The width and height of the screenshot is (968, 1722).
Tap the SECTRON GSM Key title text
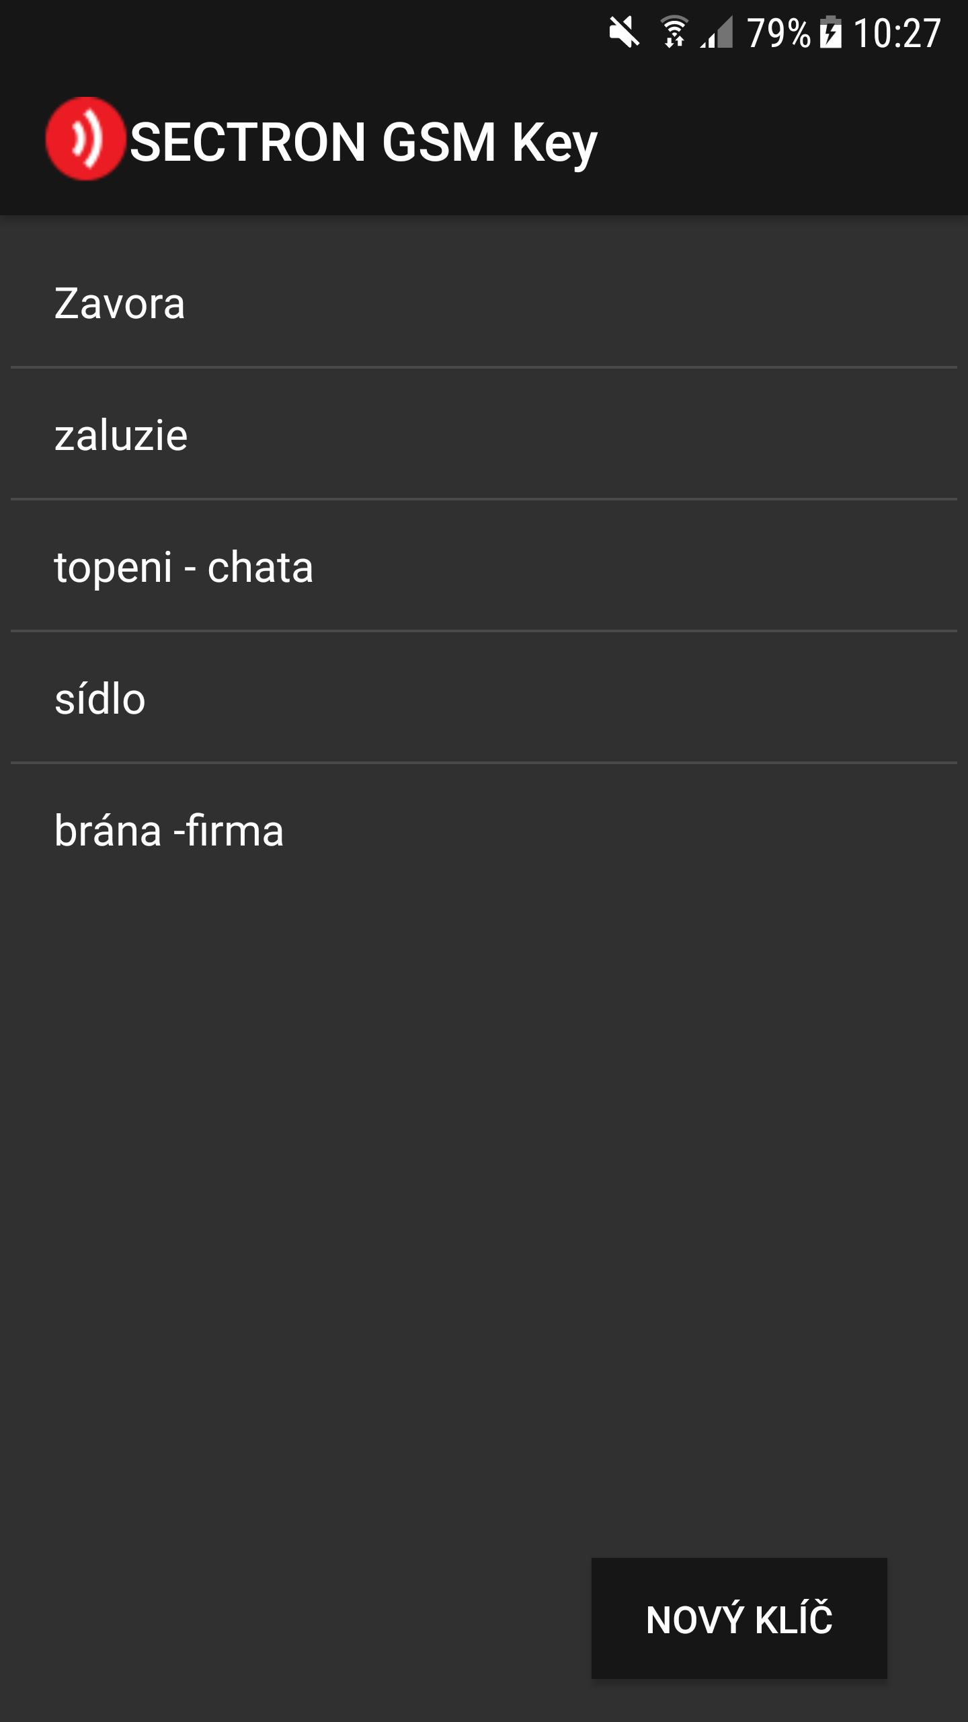(363, 143)
